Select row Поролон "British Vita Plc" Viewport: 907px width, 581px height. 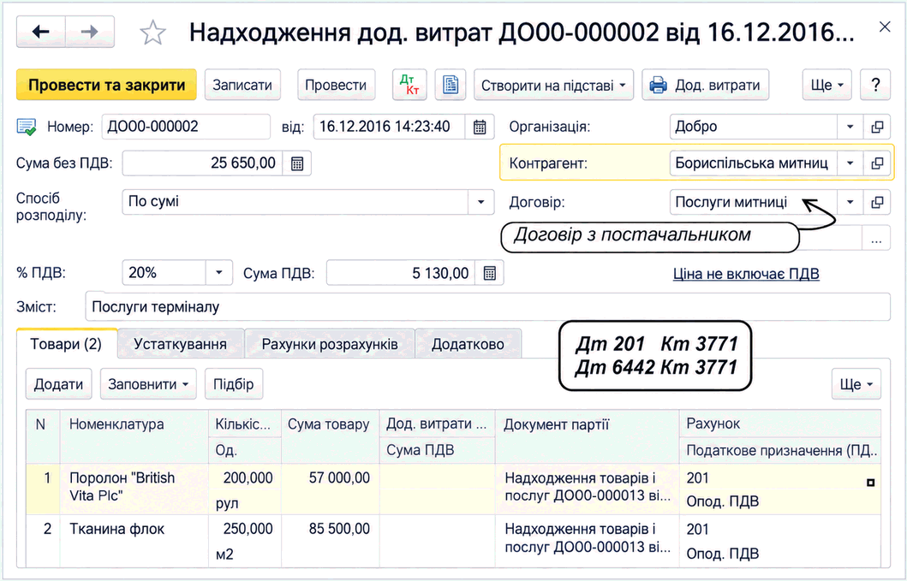coord(454,489)
